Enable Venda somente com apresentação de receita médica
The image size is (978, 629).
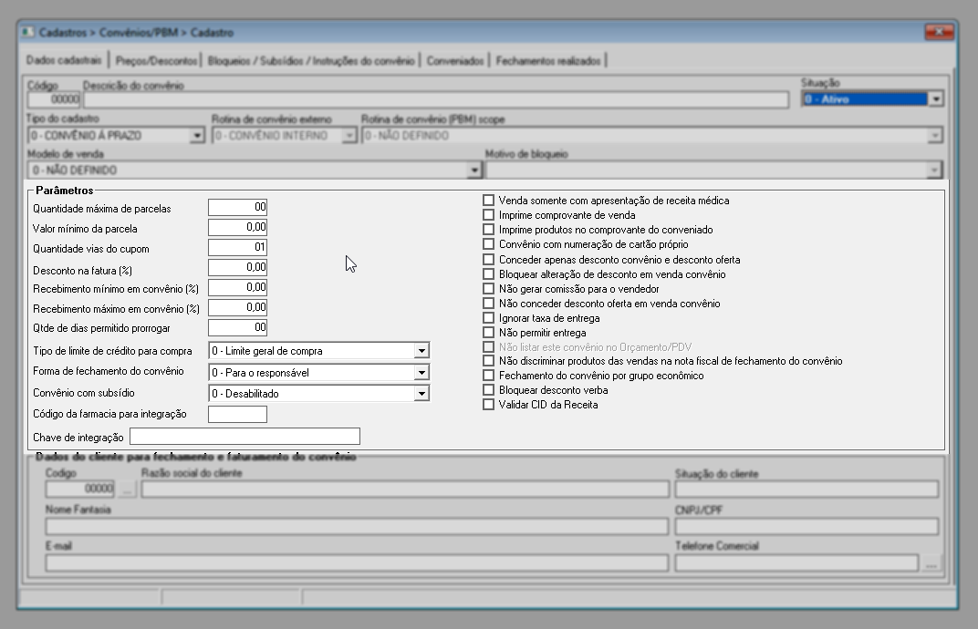point(488,201)
